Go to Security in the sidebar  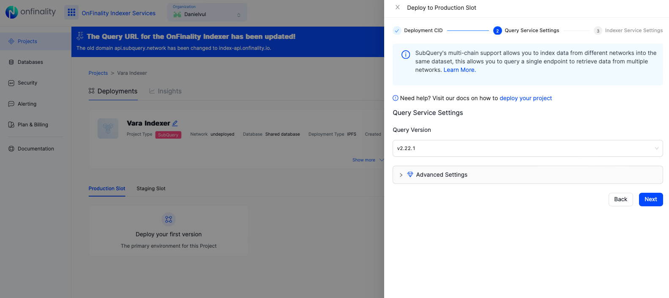click(x=27, y=83)
